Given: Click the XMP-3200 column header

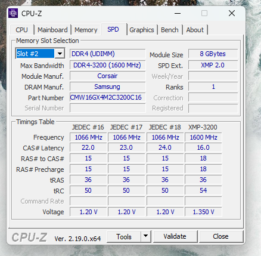Looking at the screenshot, I should coord(203,127).
